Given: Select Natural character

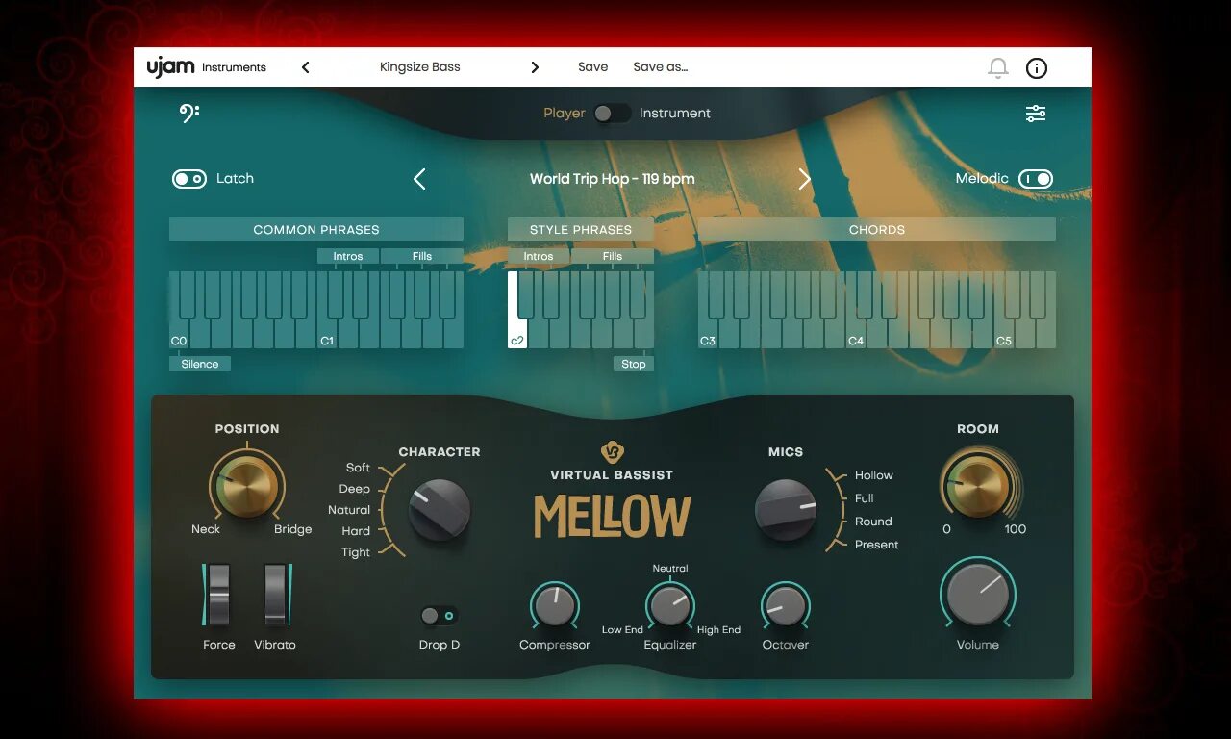Looking at the screenshot, I should tap(349, 510).
